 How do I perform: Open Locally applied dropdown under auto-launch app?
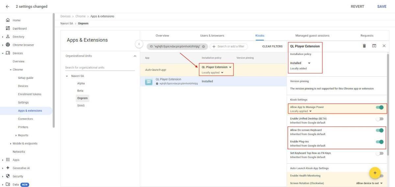(x=213, y=73)
